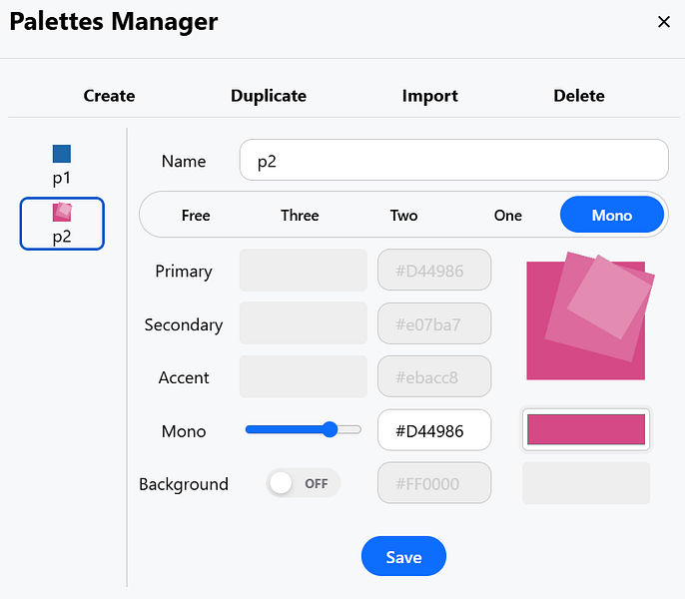Select the Mono palette mode

611,215
